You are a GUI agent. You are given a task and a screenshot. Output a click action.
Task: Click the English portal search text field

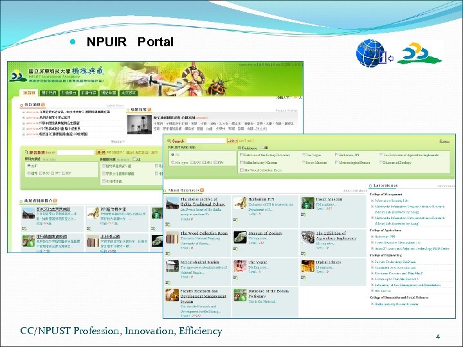(x=206, y=141)
